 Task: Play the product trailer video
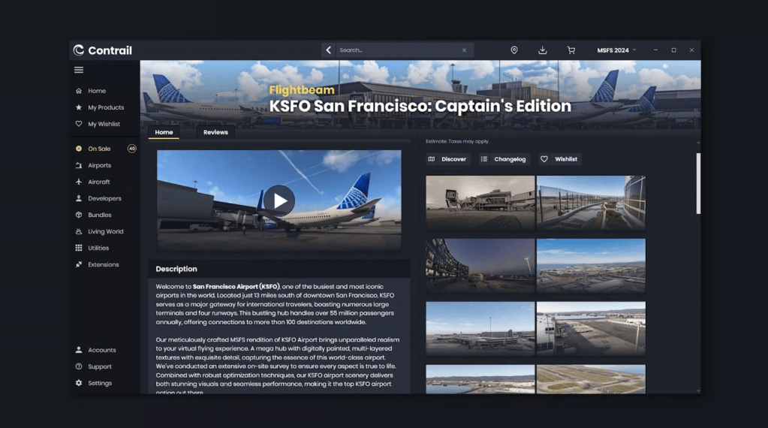pos(279,200)
